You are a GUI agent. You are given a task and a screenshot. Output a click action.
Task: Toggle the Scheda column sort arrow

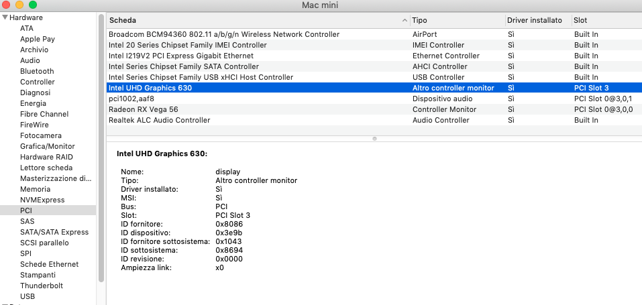point(405,20)
